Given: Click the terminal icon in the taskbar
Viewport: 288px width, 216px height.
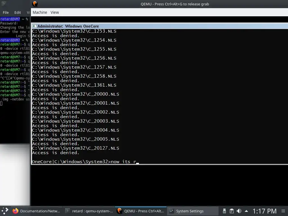Looking at the screenshot, I should [67, 211].
